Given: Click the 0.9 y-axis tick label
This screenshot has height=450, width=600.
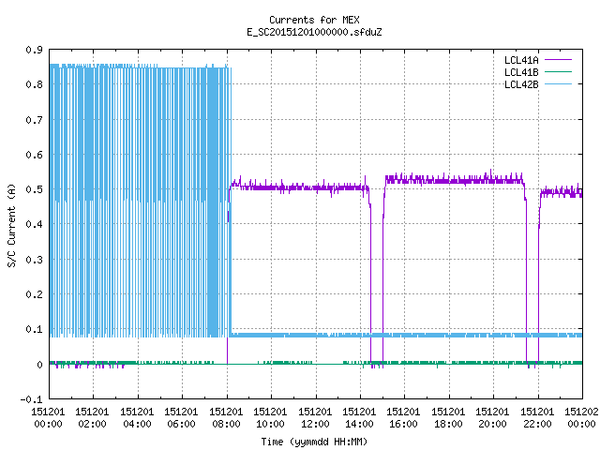Looking at the screenshot, I should click(x=34, y=50).
